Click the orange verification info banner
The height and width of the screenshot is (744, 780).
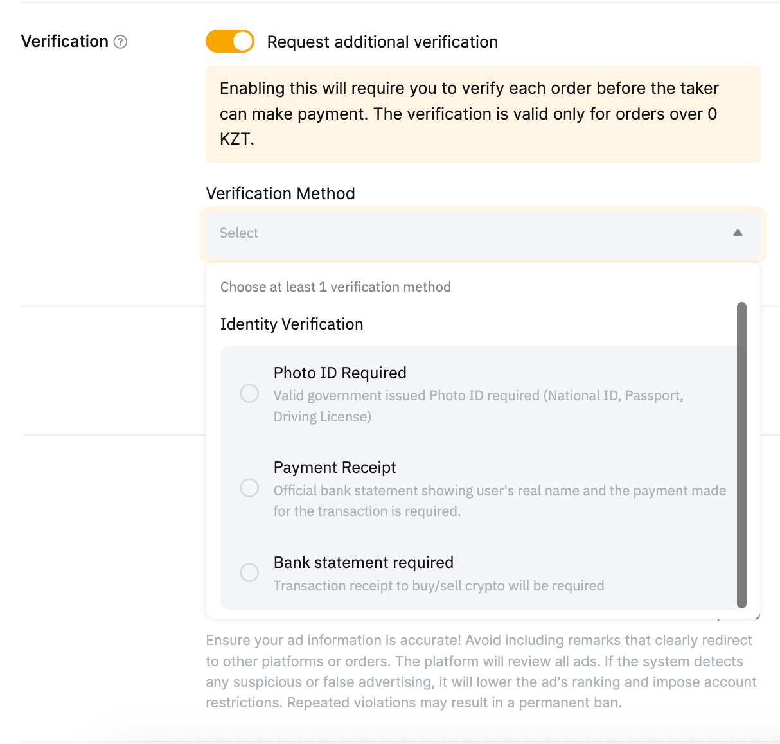click(483, 114)
